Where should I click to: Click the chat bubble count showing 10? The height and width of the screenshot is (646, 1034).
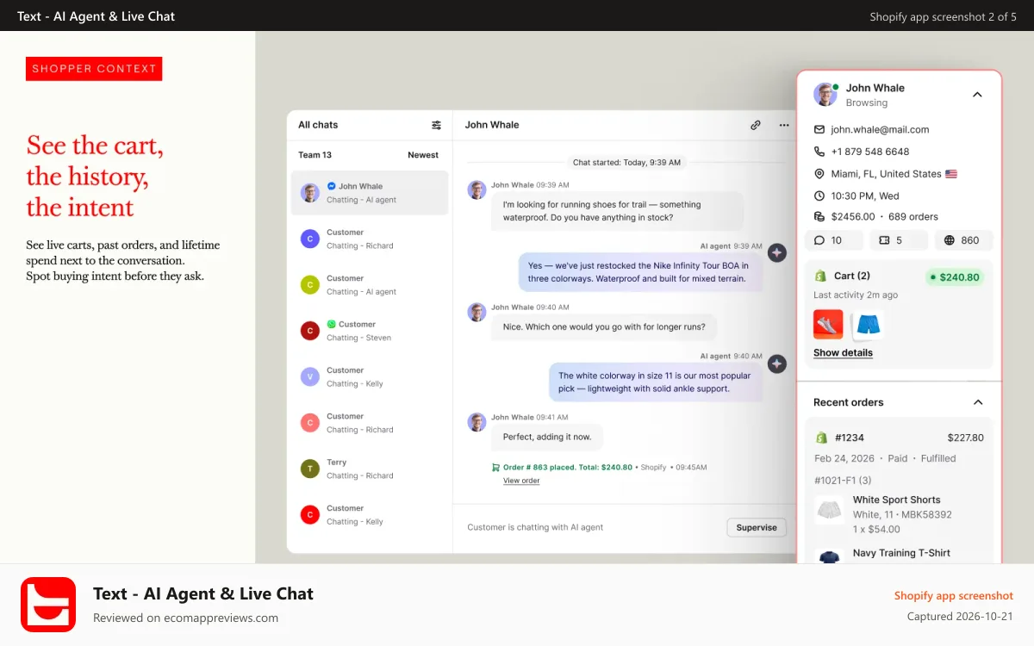[x=834, y=240]
